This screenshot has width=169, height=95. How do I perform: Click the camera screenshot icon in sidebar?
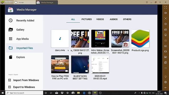[166, 46]
